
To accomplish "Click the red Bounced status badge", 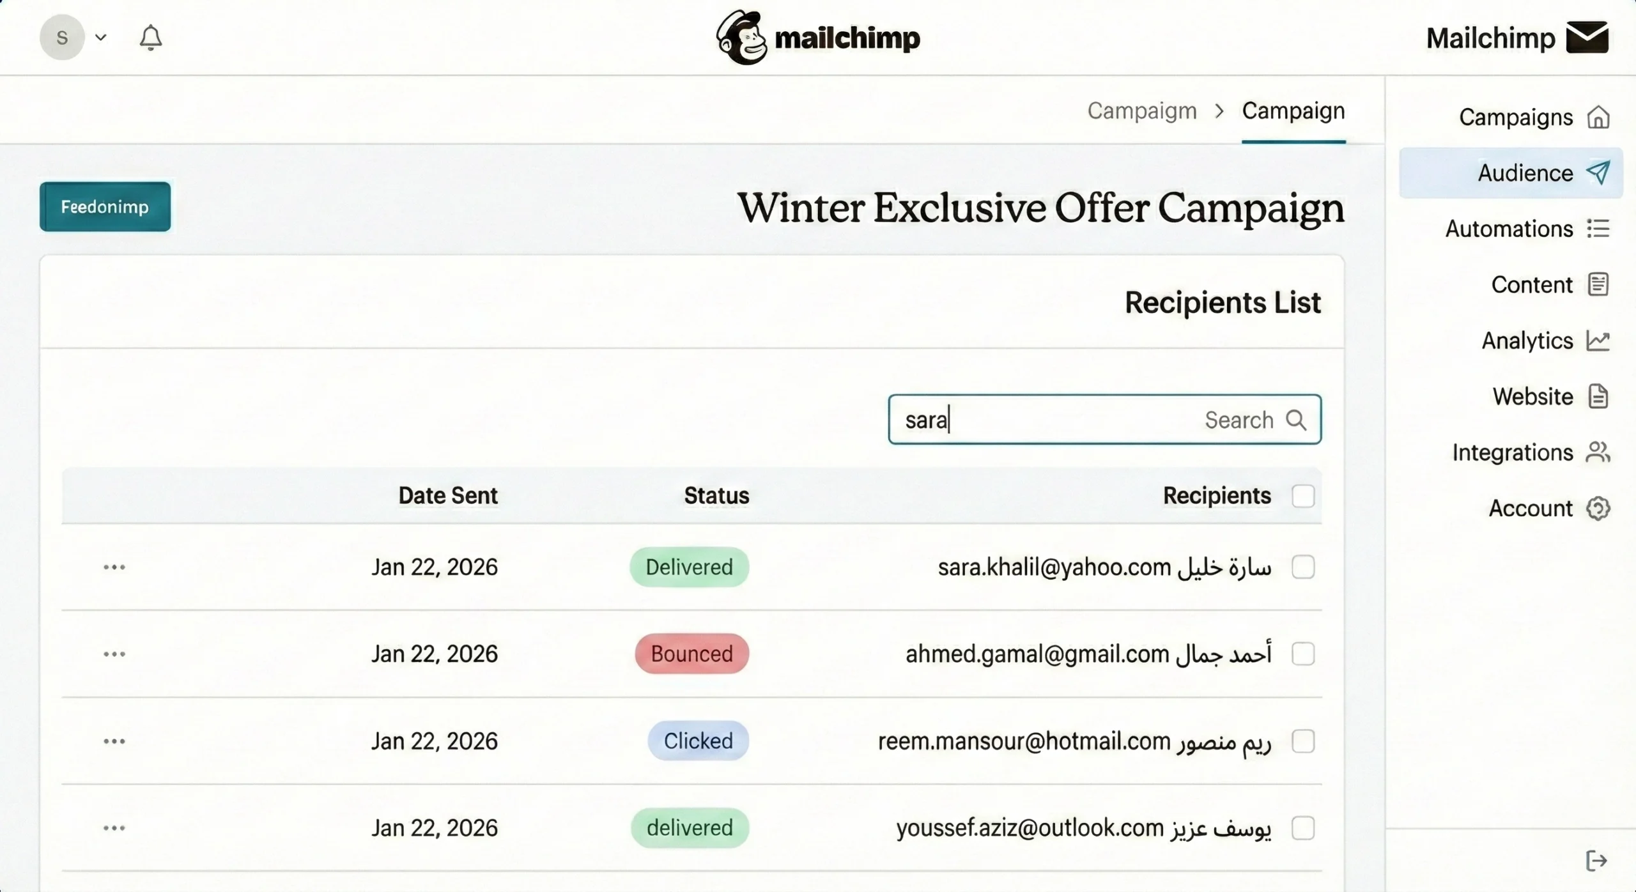I will click(691, 654).
